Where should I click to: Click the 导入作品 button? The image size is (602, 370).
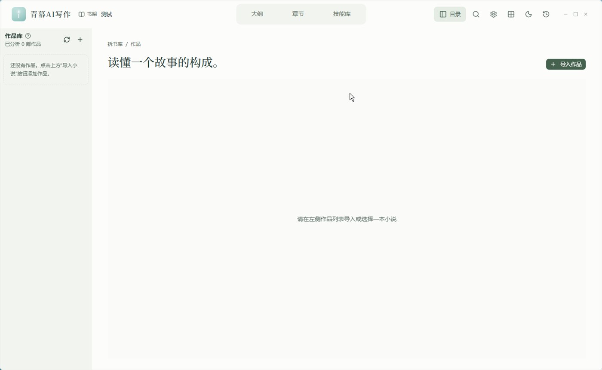[566, 64]
